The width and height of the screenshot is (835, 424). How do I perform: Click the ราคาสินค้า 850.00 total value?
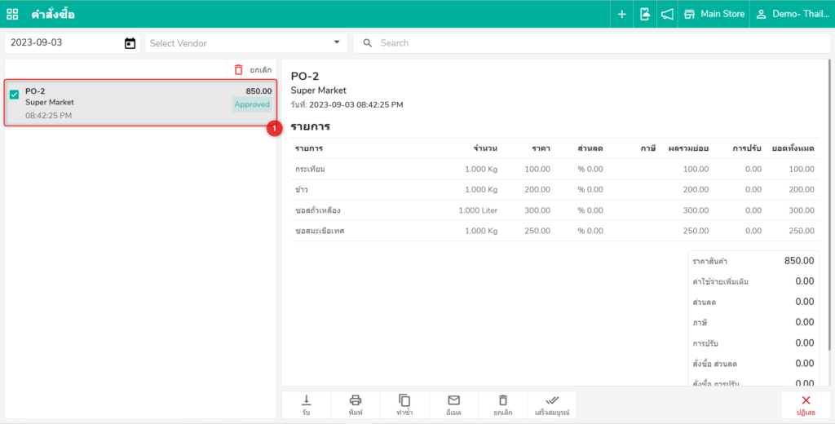(799, 261)
